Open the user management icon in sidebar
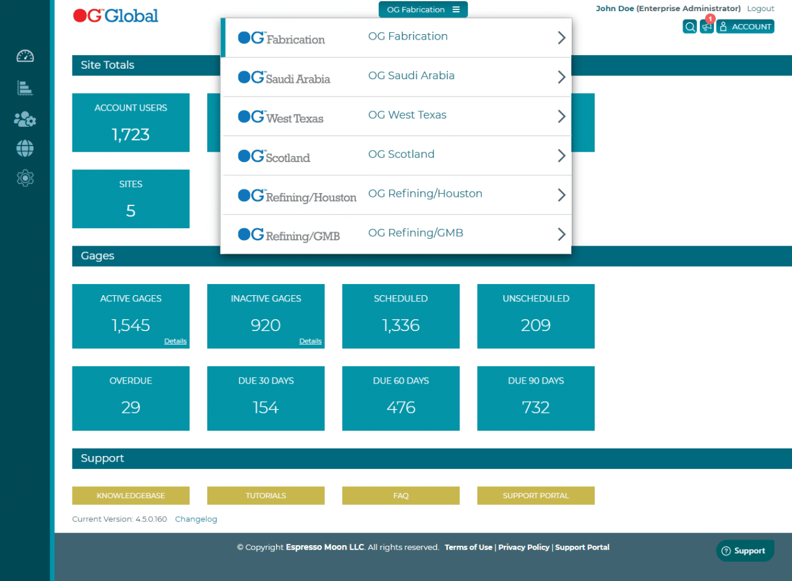The height and width of the screenshot is (581, 792). [25, 119]
